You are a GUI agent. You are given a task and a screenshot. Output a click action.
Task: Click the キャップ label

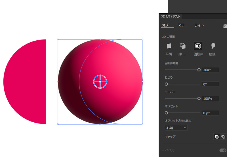pyautogui.click(x=170, y=137)
